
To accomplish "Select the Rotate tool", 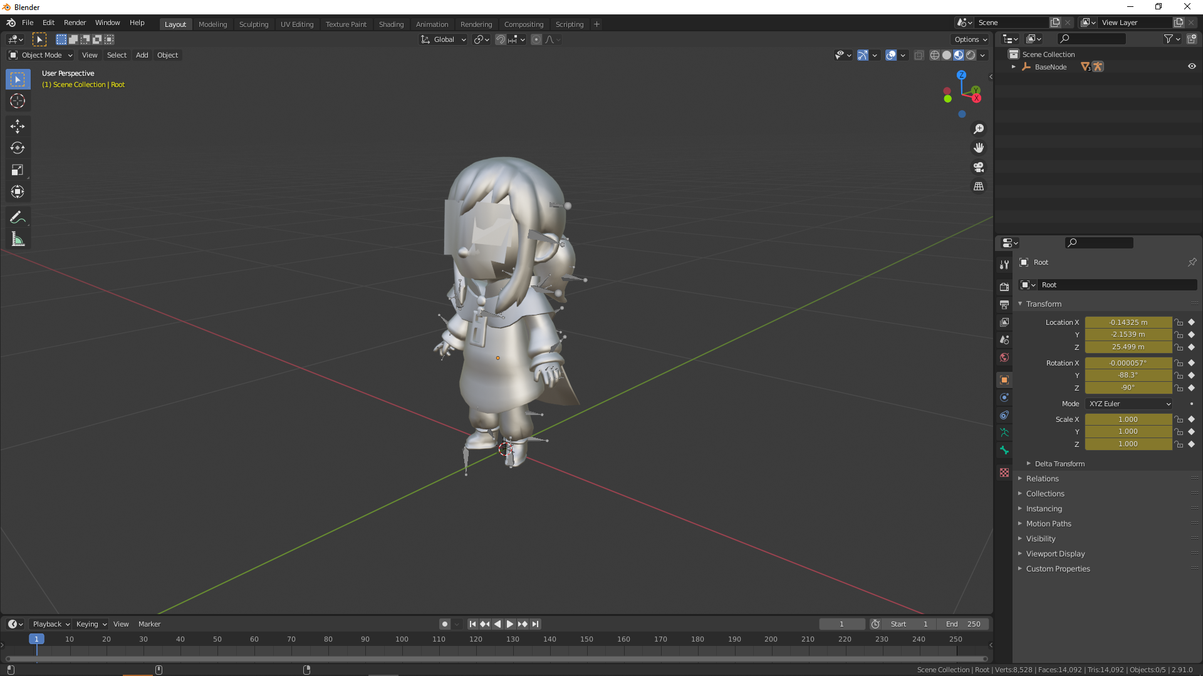I will 18,148.
